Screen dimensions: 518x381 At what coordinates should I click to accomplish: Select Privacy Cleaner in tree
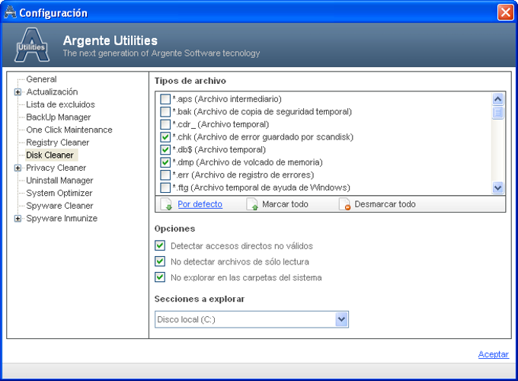(x=56, y=168)
